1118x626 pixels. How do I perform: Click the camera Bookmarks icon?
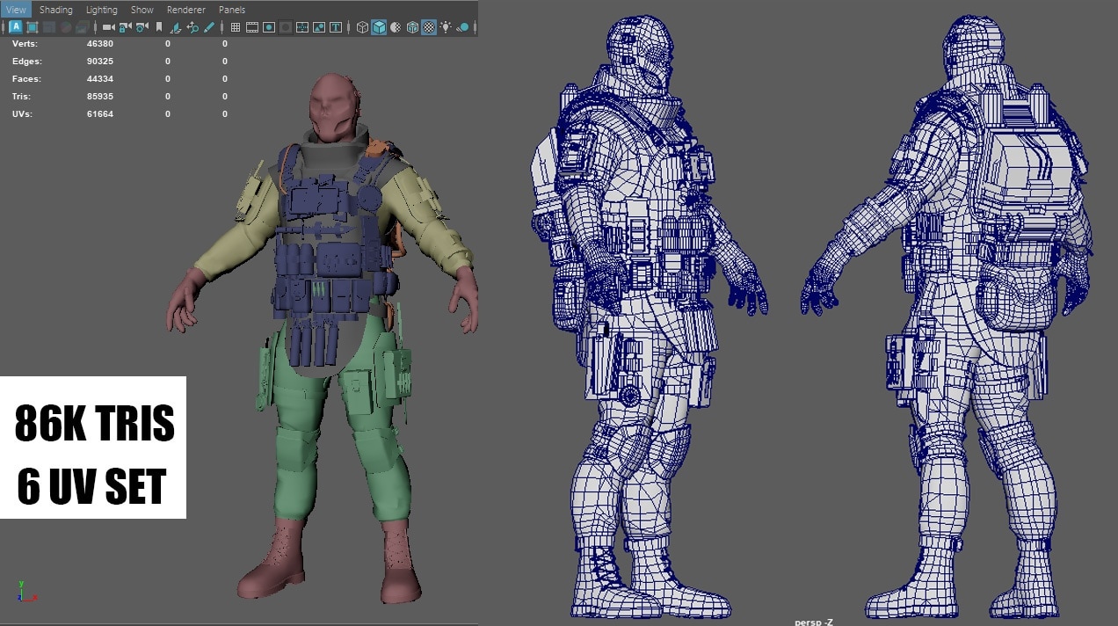click(159, 27)
